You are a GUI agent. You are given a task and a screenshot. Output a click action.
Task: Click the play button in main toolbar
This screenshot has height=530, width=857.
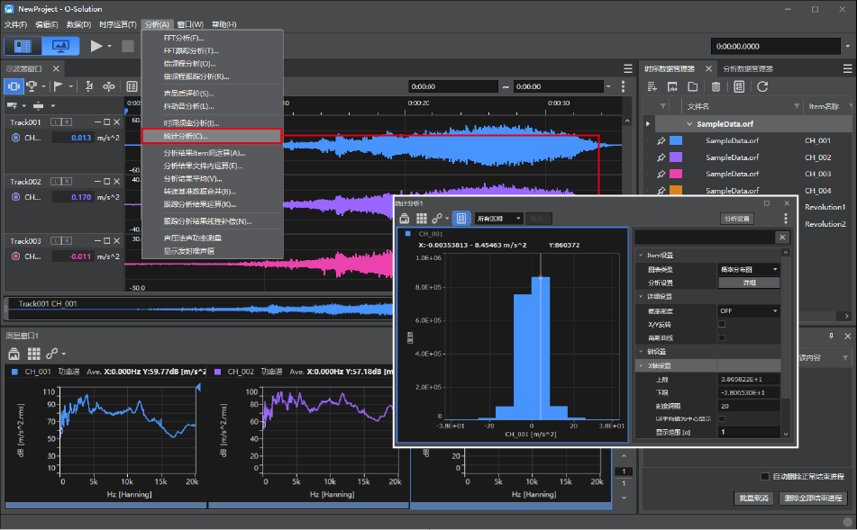[x=96, y=47]
